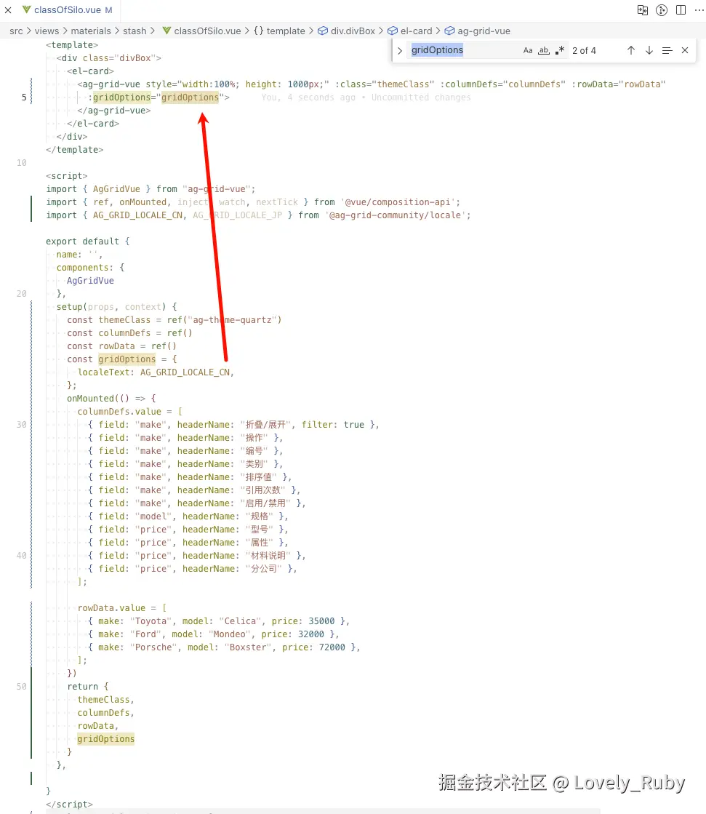The image size is (706, 814).
Task: Go to the previous find match
Action: click(x=631, y=50)
